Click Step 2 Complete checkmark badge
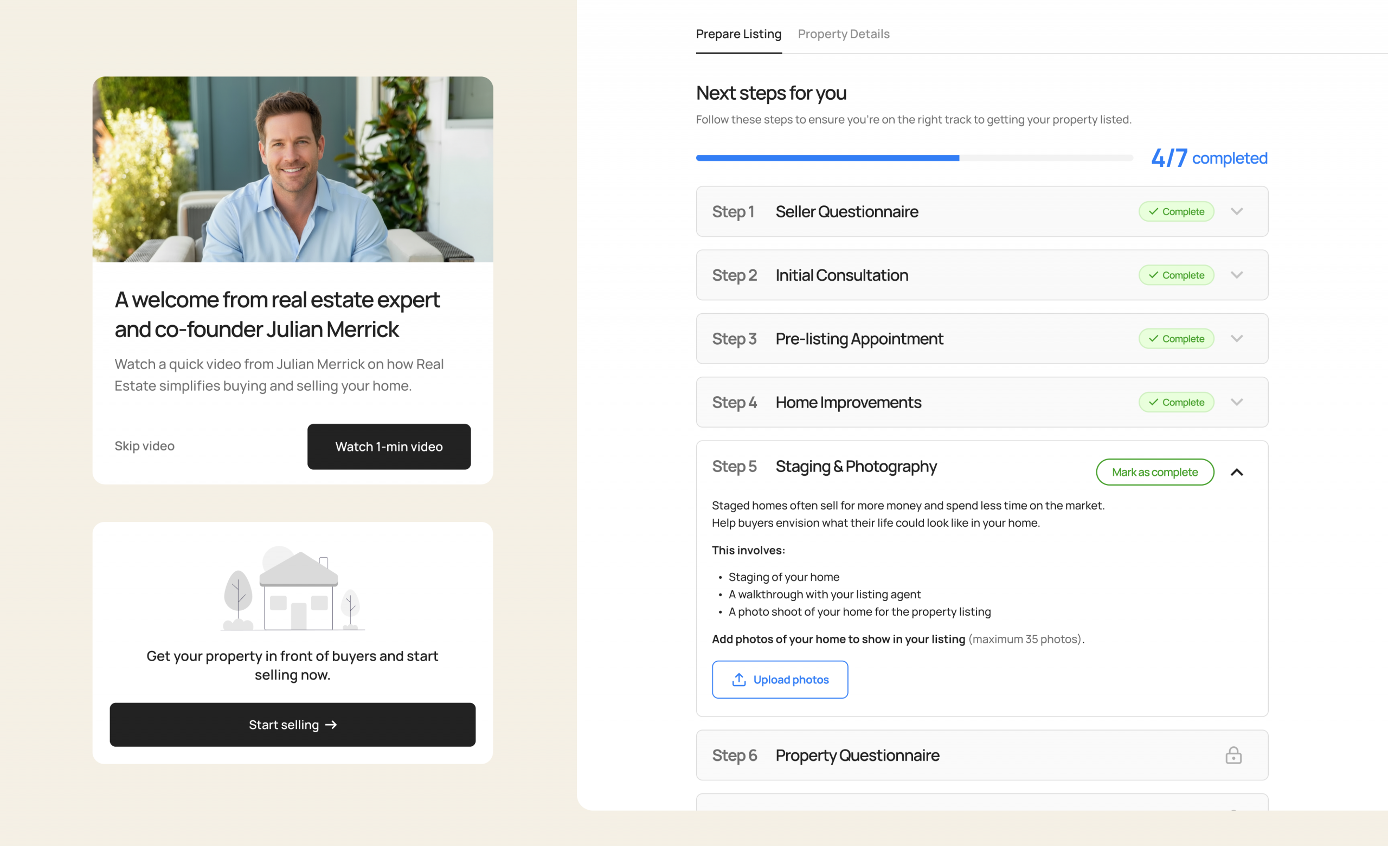Screen dimensions: 1388x846 [1175, 275]
